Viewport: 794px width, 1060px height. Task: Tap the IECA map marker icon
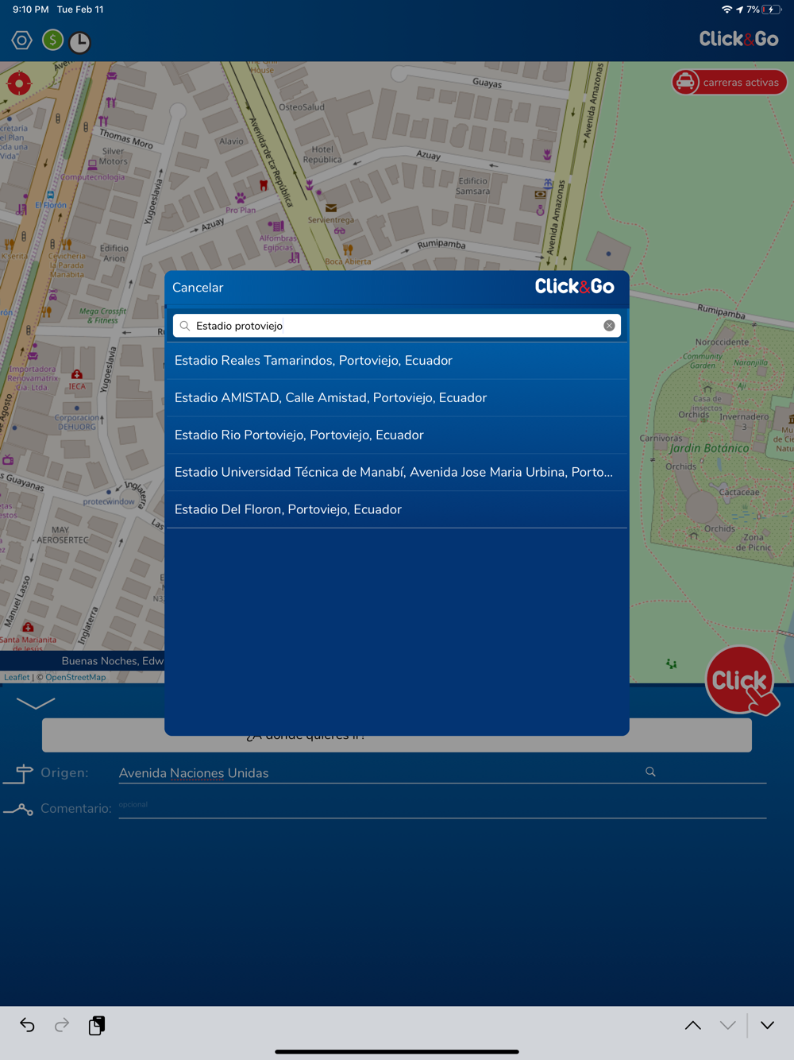[77, 374]
